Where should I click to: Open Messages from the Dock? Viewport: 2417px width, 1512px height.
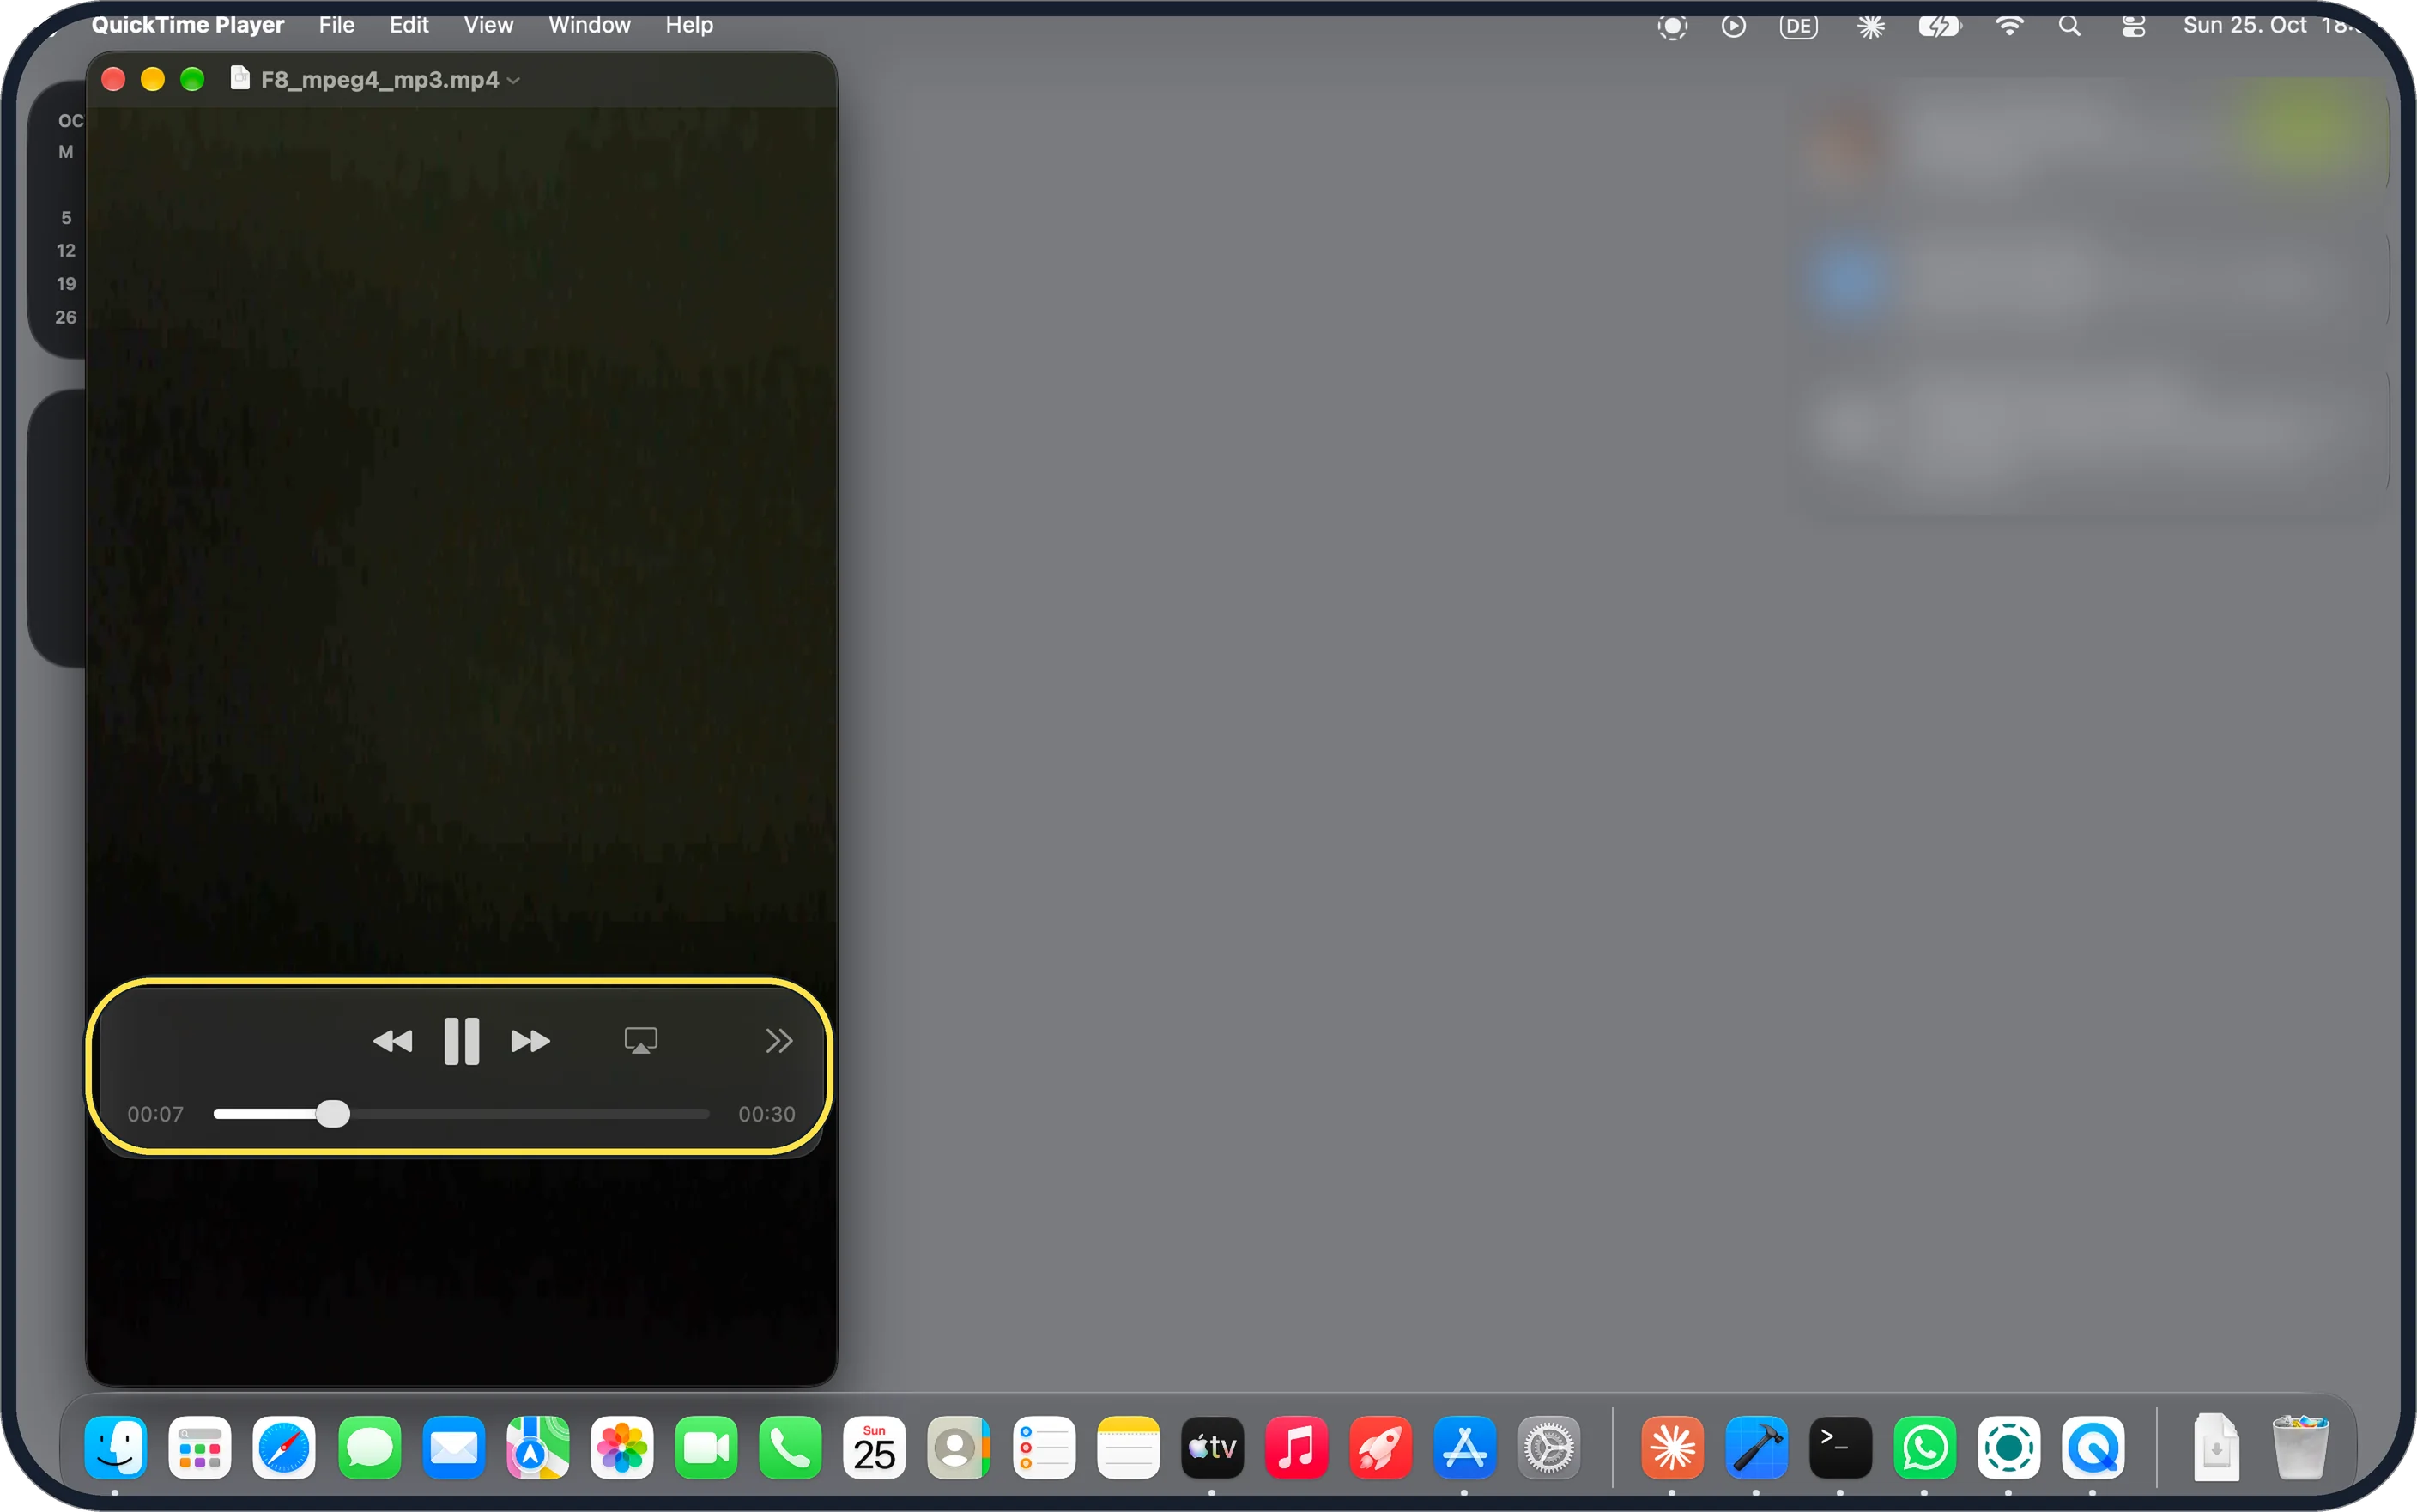click(369, 1447)
